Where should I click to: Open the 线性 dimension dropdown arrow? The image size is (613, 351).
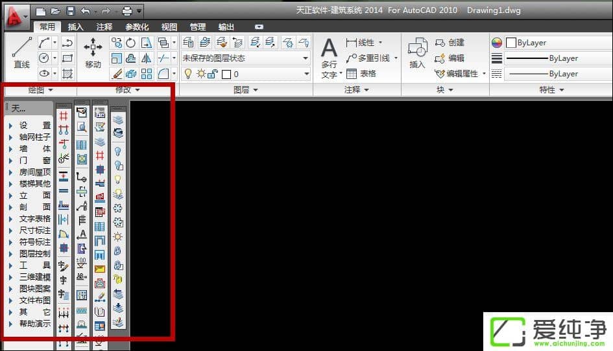coord(380,43)
